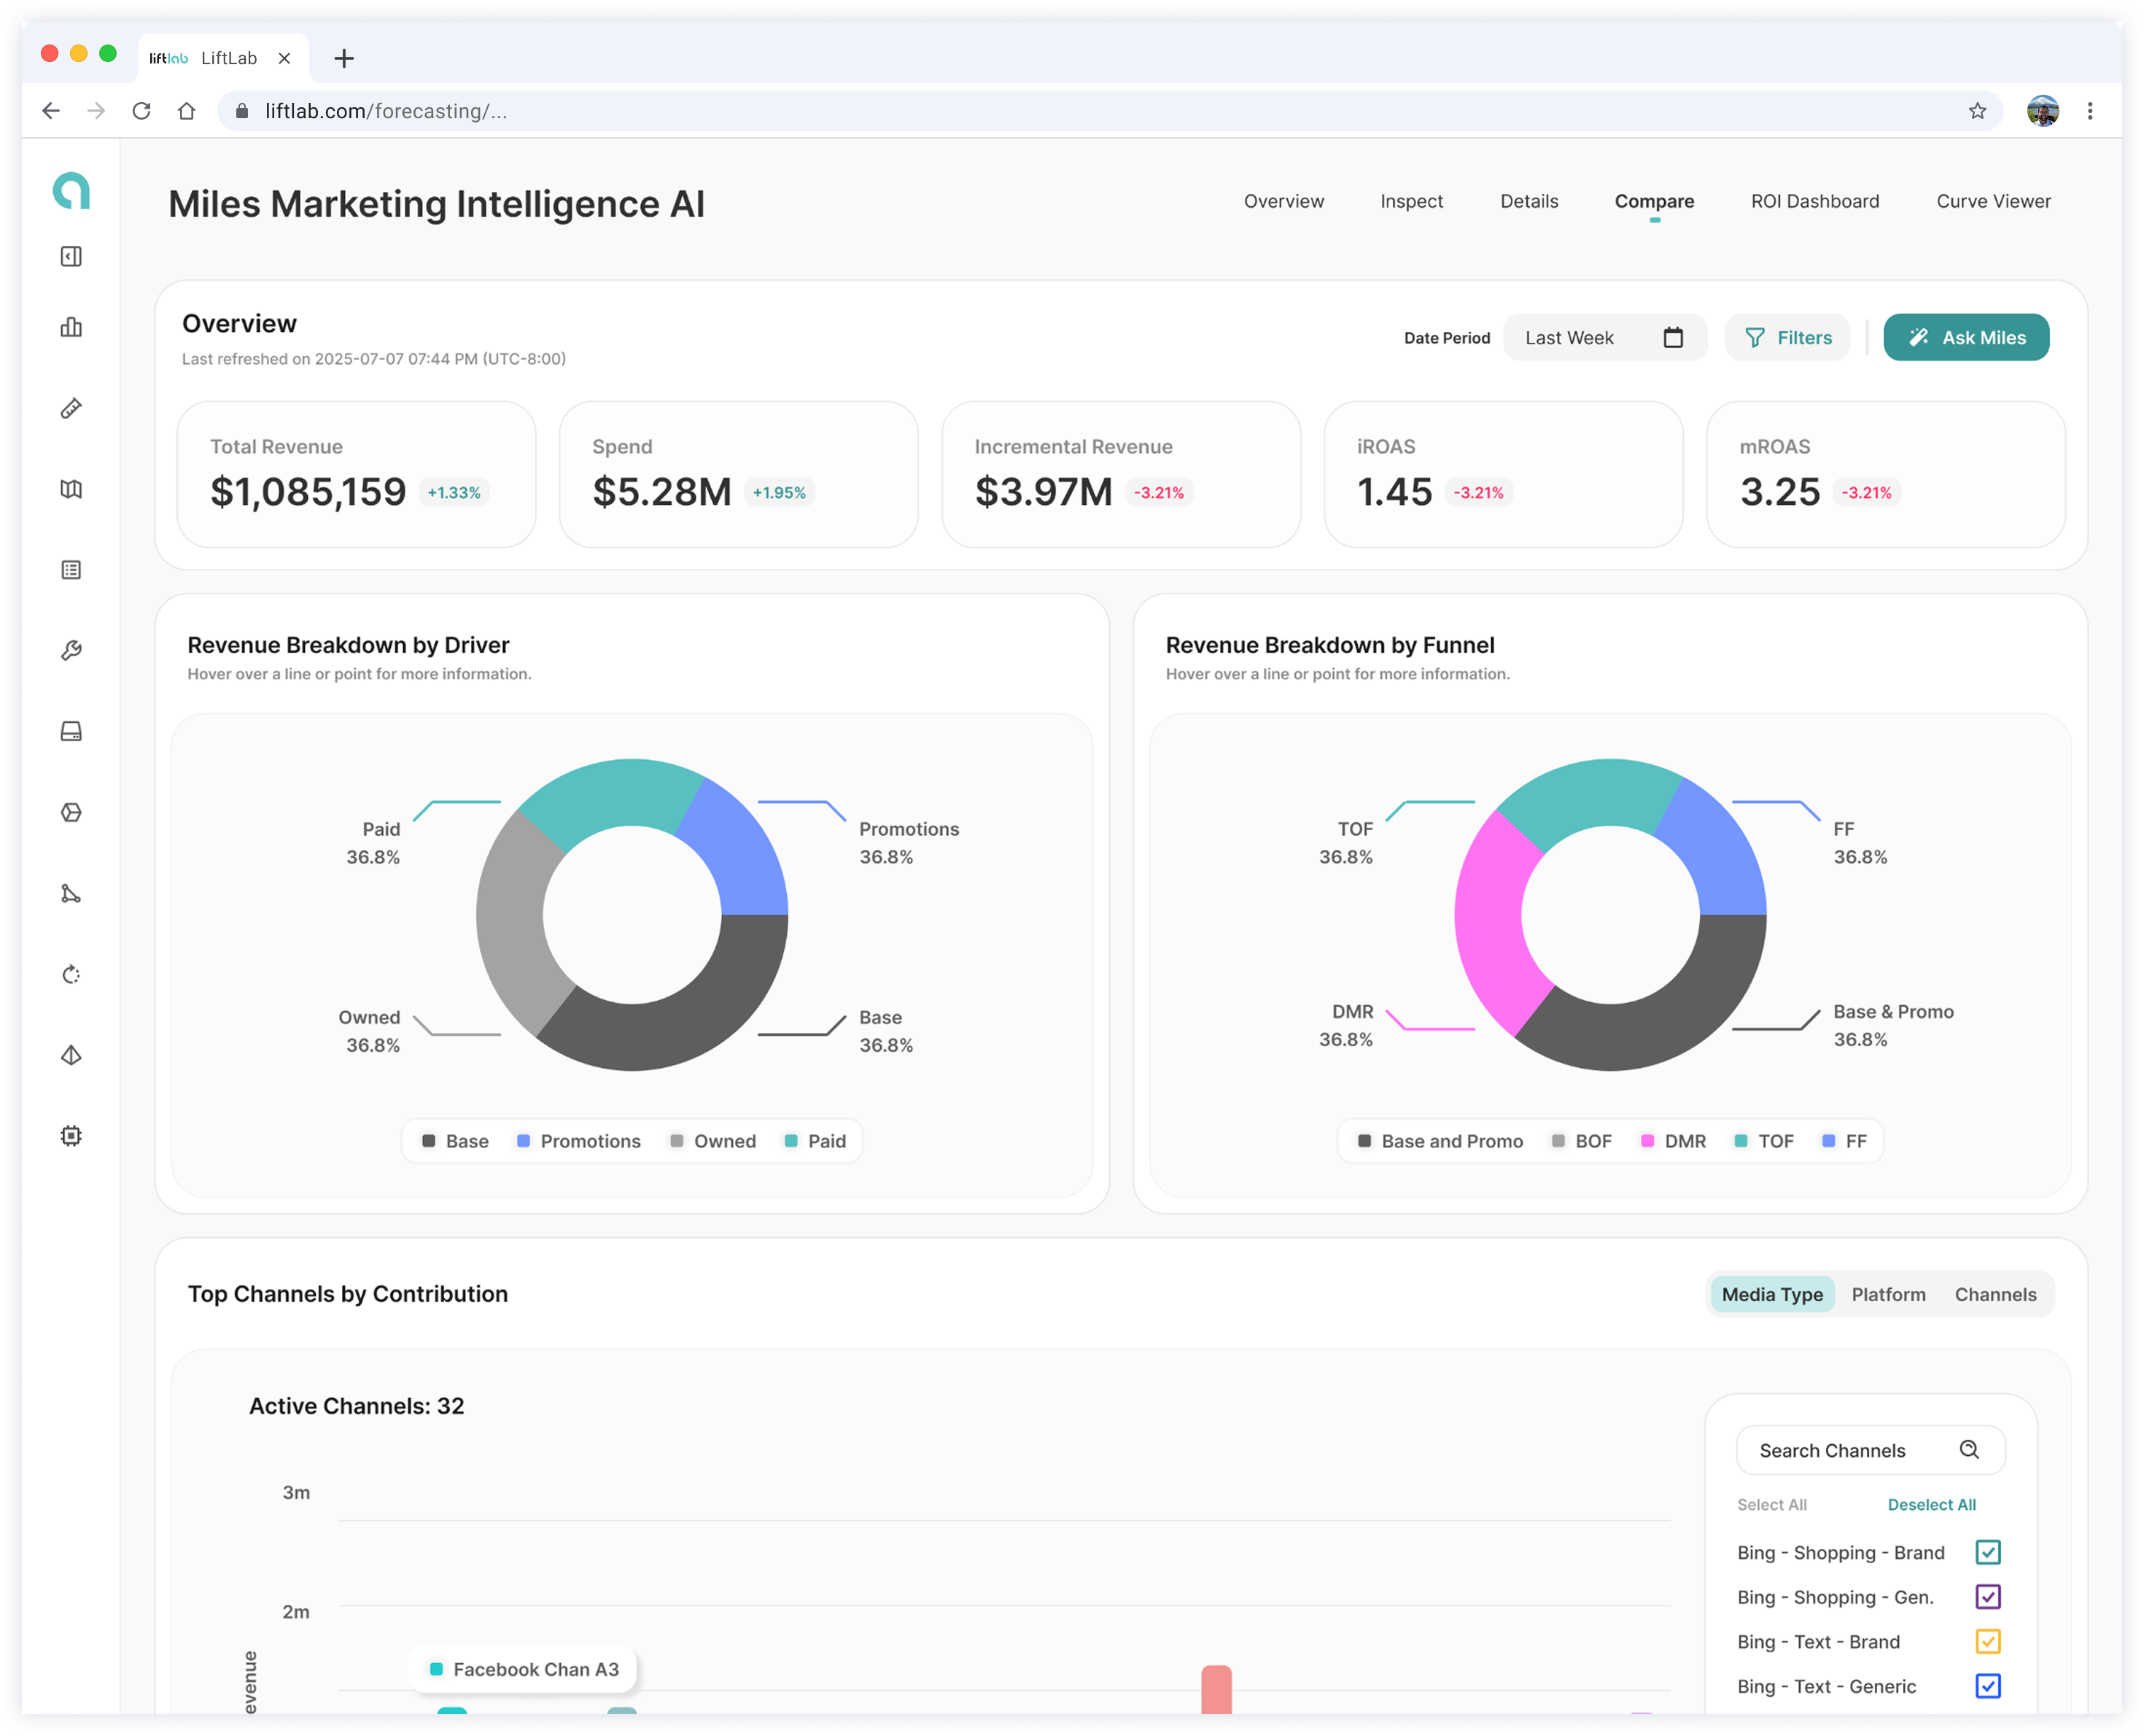This screenshot has width=2144, height=1736.
Task: Click the DMR pink legend swatch
Action: click(1647, 1141)
